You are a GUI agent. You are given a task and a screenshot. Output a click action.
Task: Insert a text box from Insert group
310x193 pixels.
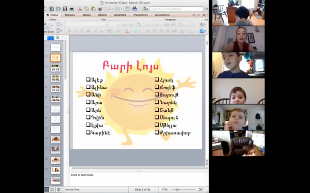click(x=202, y=24)
